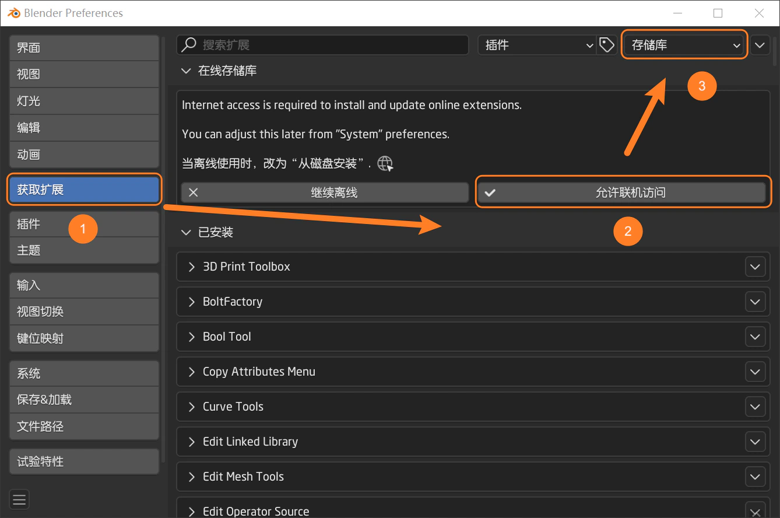Minimize the Blender Preferences window
The height and width of the screenshot is (518, 780).
click(677, 13)
